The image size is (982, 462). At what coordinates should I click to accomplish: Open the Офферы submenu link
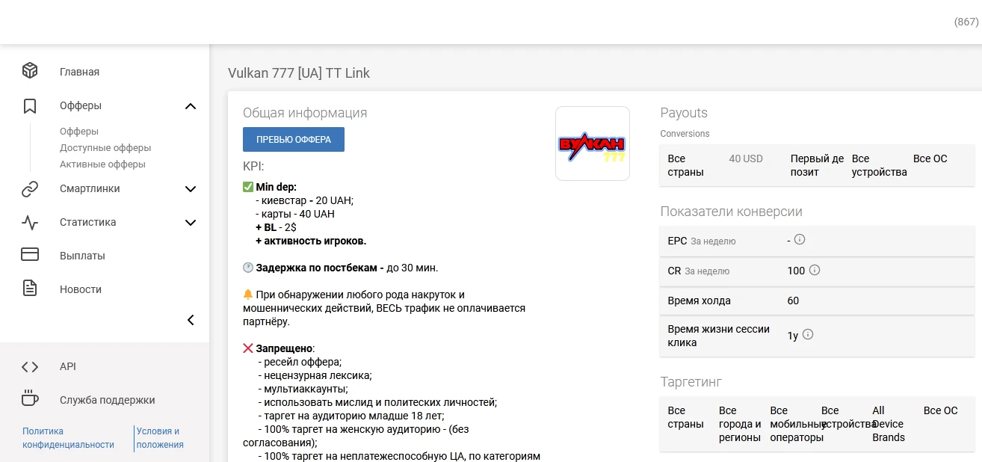click(79, 131)
